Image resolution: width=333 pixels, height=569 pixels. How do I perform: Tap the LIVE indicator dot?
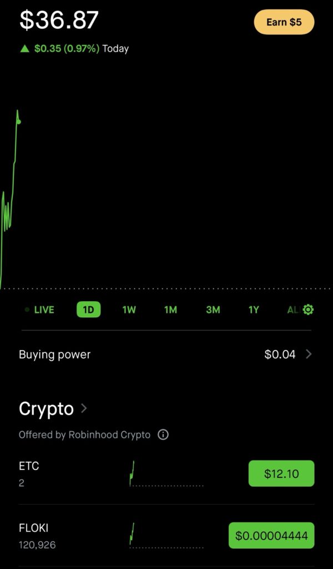(x=27, y=310)
